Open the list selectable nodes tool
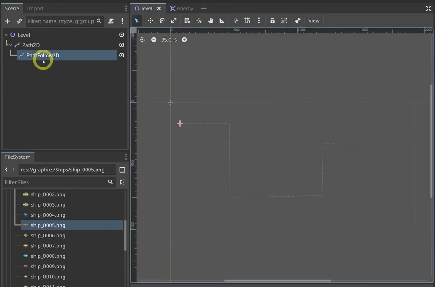Screen dimensions: 435x287 (187, 20)
